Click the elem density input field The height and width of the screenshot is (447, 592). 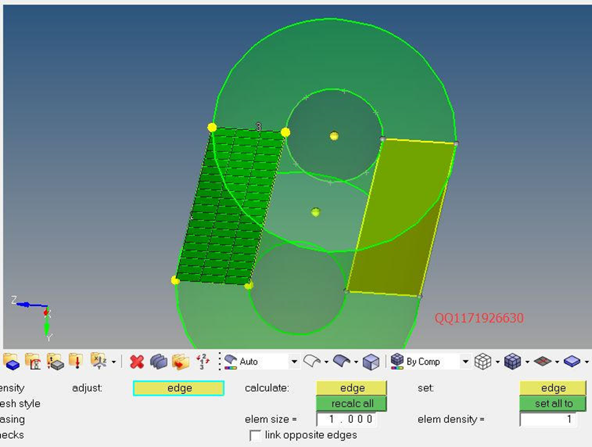point(549,419)
